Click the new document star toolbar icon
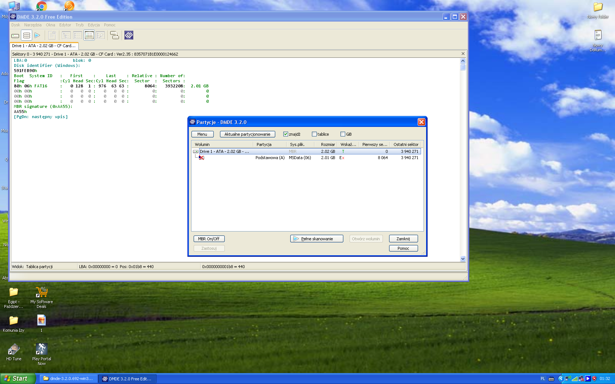 52,35
